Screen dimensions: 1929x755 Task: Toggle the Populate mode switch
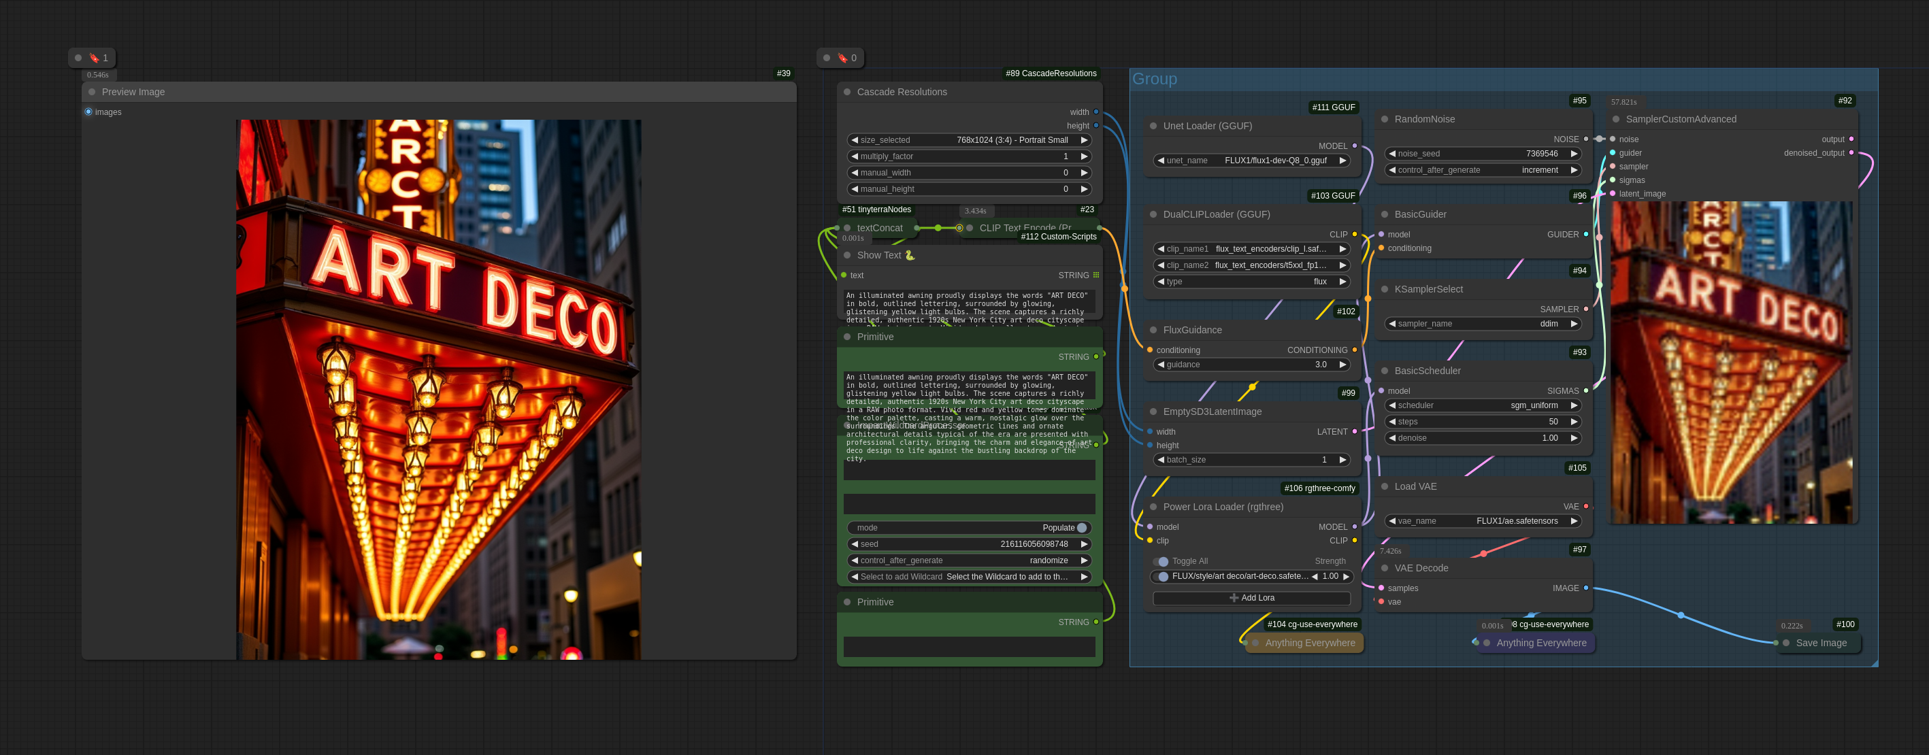1081,528
